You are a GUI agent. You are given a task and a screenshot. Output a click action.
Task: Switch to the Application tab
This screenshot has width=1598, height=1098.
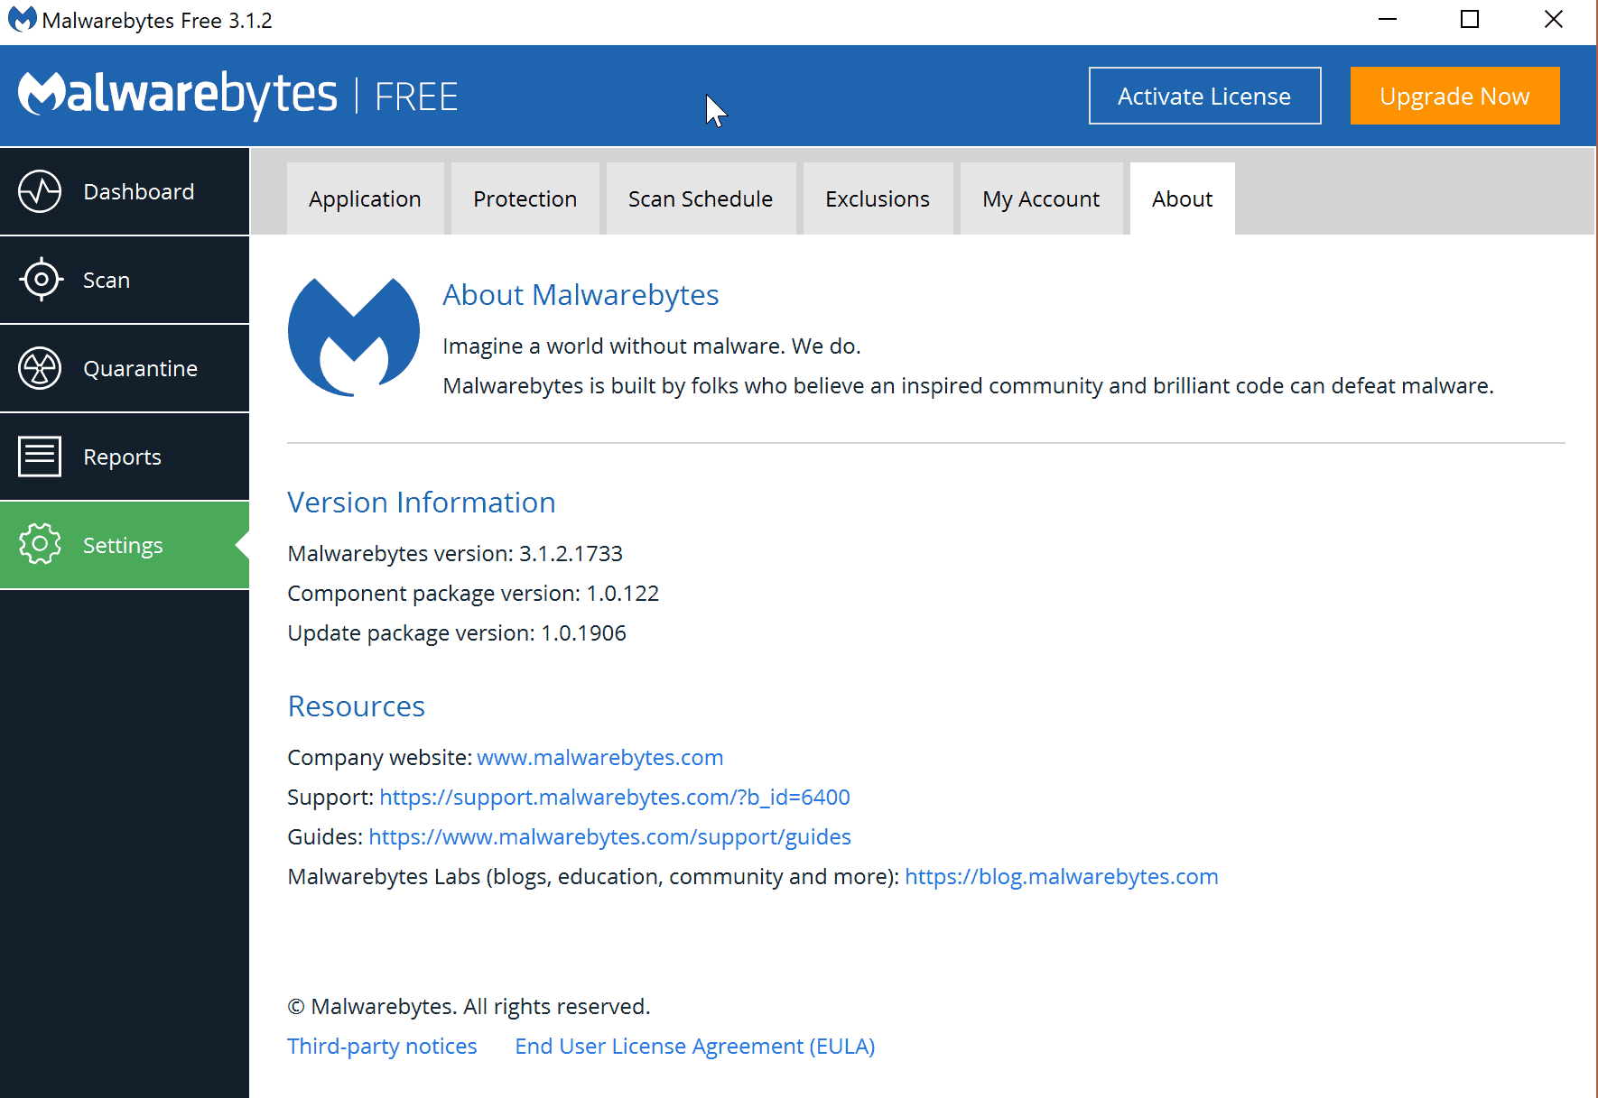(x=365, y=198)
